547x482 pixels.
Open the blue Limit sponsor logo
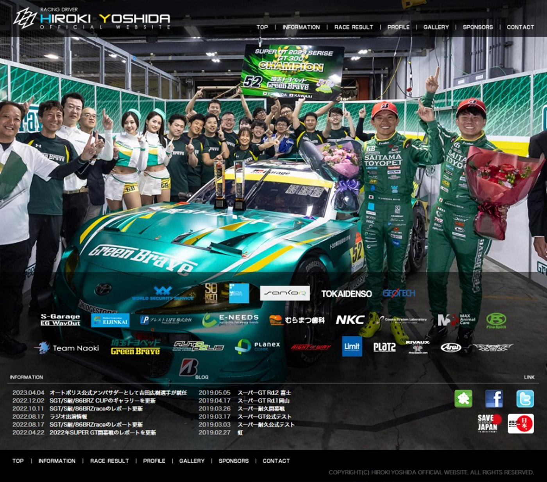[352, 346]
